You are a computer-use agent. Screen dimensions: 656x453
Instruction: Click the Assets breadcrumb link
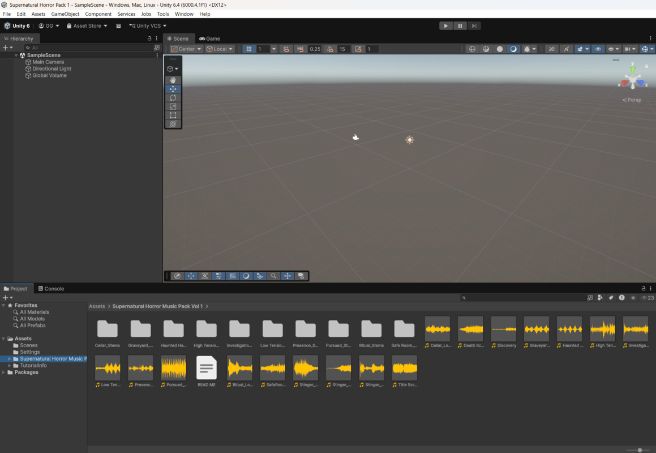point(97,306)
